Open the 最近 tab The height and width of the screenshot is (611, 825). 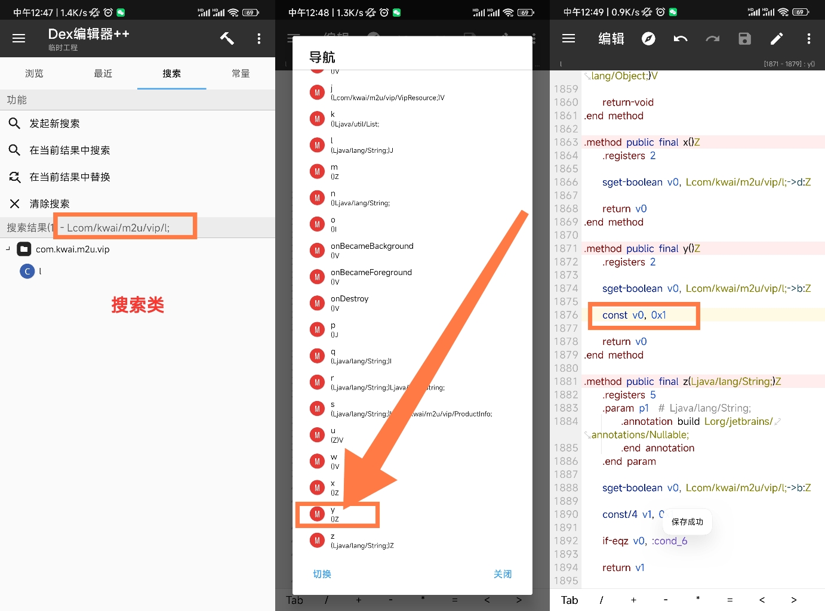[103, 73]
